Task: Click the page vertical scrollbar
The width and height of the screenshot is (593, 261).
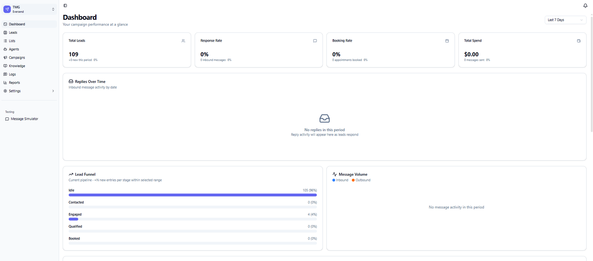Action: 591,74
